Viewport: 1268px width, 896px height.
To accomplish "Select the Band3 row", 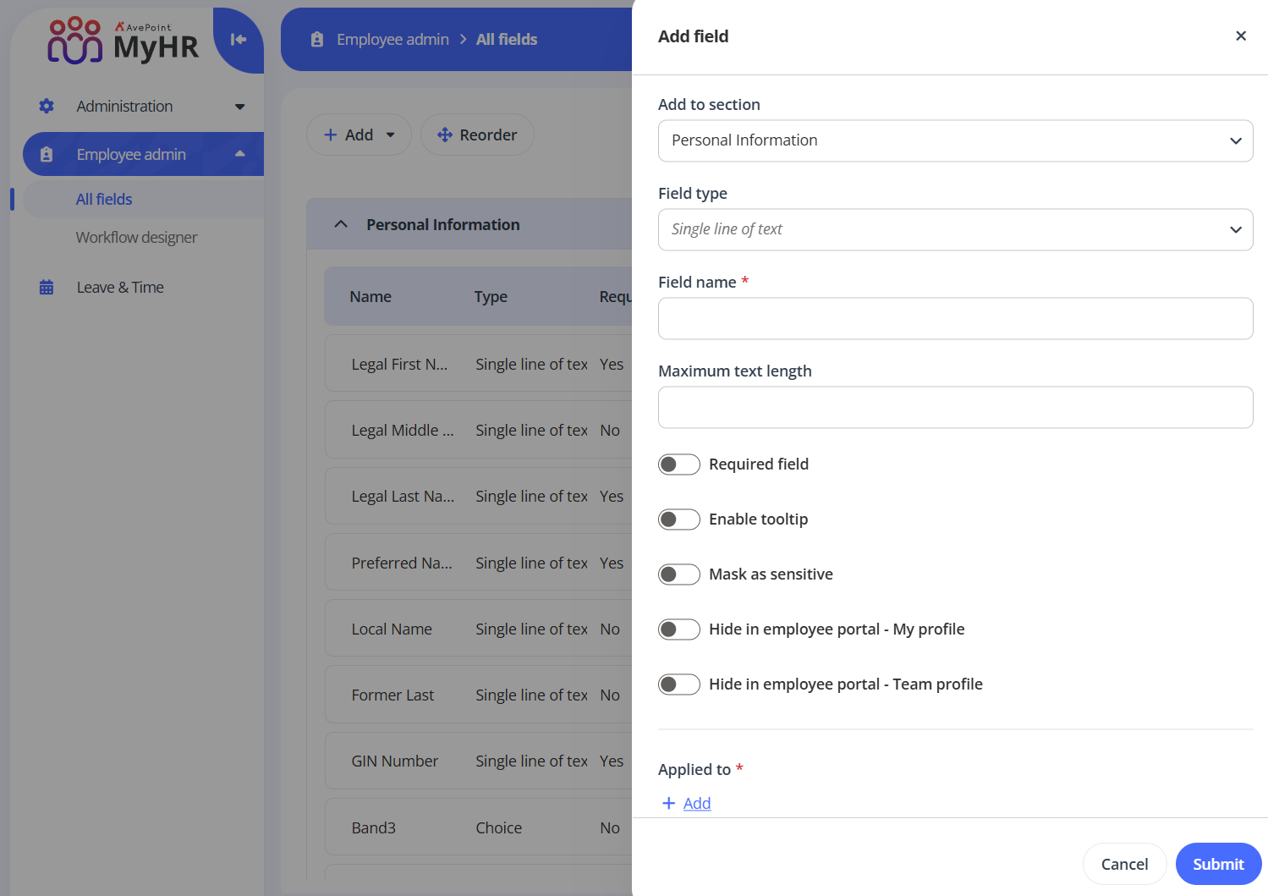I will pos(479,827).
